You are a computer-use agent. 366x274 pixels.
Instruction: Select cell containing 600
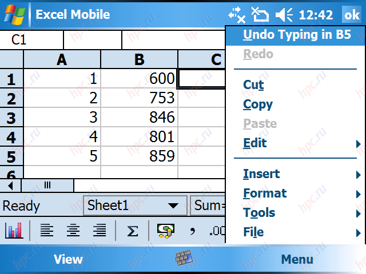coord(140,79)
